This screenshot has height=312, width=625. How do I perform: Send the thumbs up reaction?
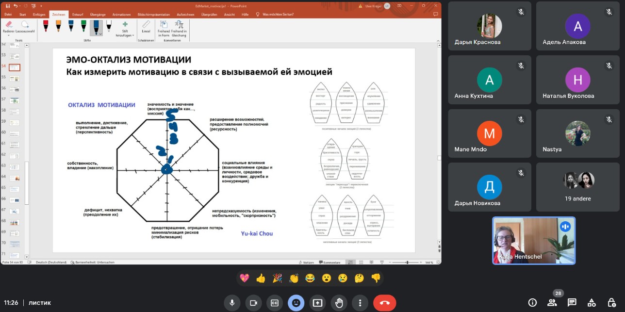point(261,278)
